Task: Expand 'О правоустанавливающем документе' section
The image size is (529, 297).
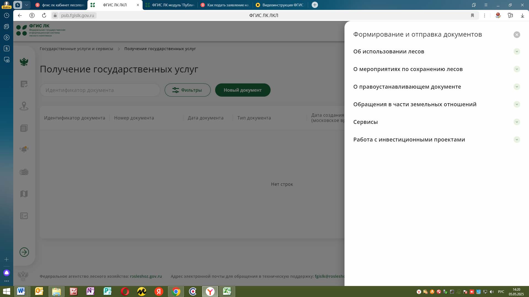Action: coord(517,87)
